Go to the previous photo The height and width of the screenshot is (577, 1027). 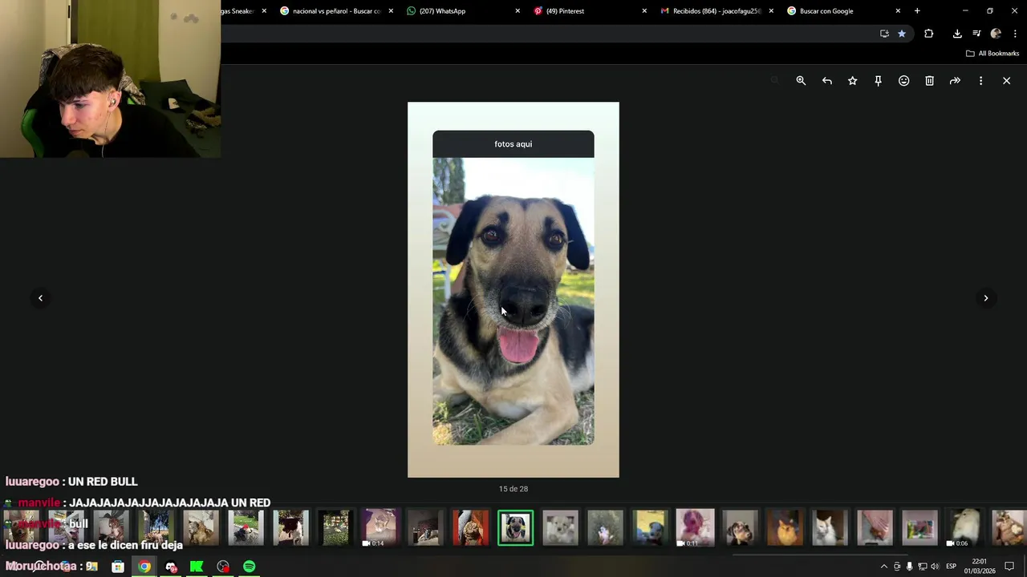tap(40, 298)
